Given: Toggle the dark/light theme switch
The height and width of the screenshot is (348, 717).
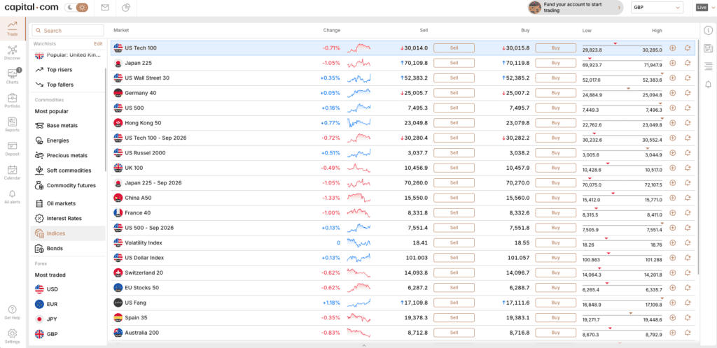Looking at the screenshot, I should pos(76,7).
